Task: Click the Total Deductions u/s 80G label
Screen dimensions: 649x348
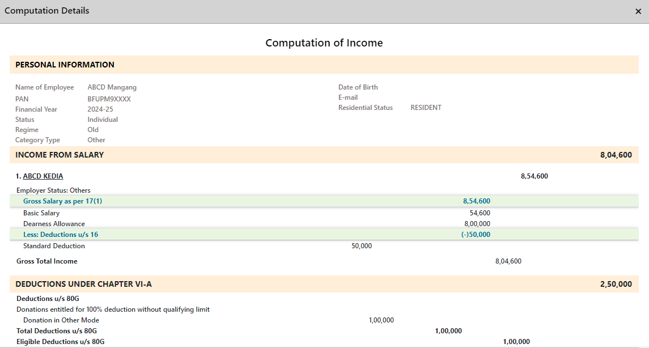Action: (x=57, y=331)
